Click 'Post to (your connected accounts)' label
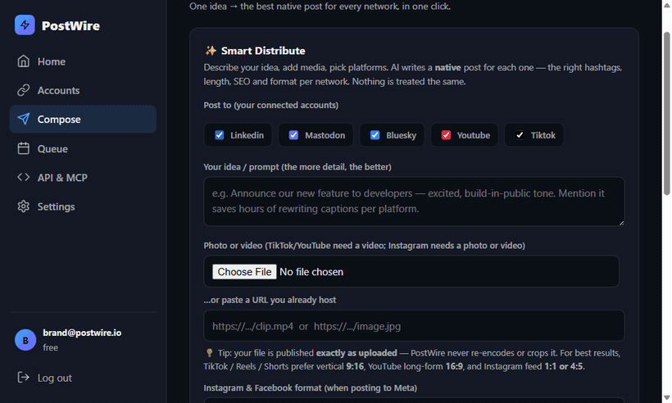The width and height of the screenshot is (672, 403). 271,106
